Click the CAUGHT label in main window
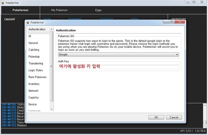This screenshot has width=208, height=135. 10,19
